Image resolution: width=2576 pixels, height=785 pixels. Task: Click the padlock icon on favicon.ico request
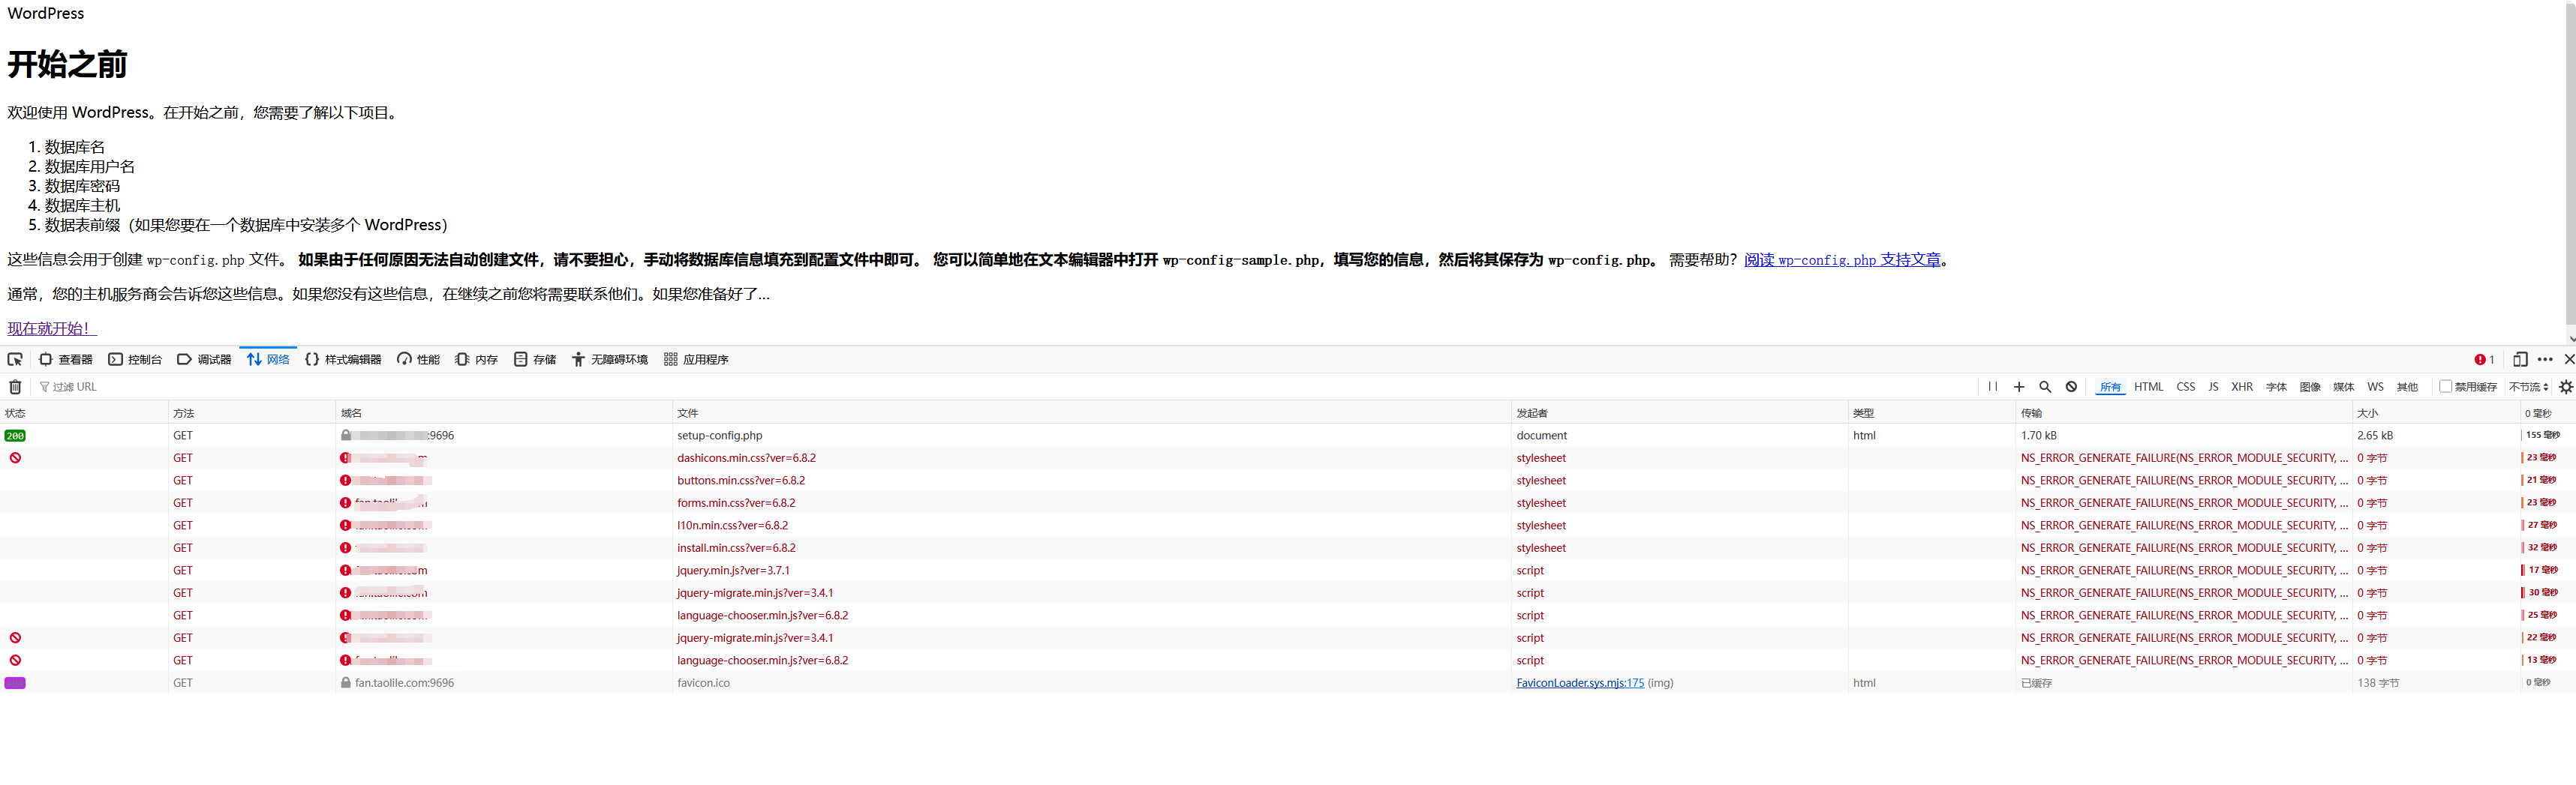click(x=345, y=683)
